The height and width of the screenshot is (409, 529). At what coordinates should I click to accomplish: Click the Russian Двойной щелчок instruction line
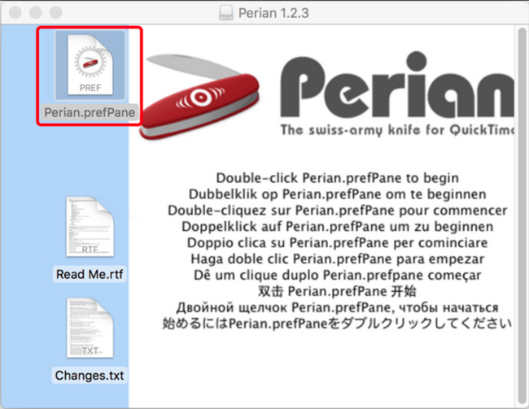338,307
